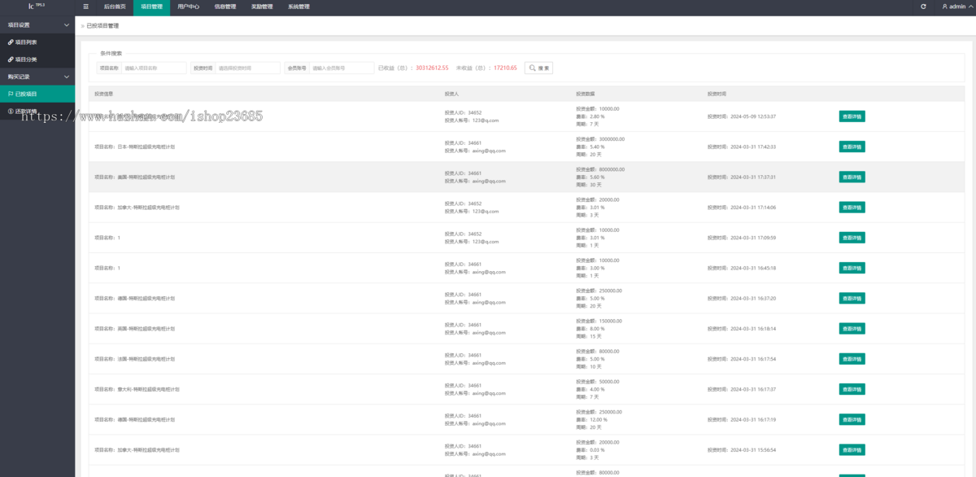Focus the 项目名称 search input

154,68
